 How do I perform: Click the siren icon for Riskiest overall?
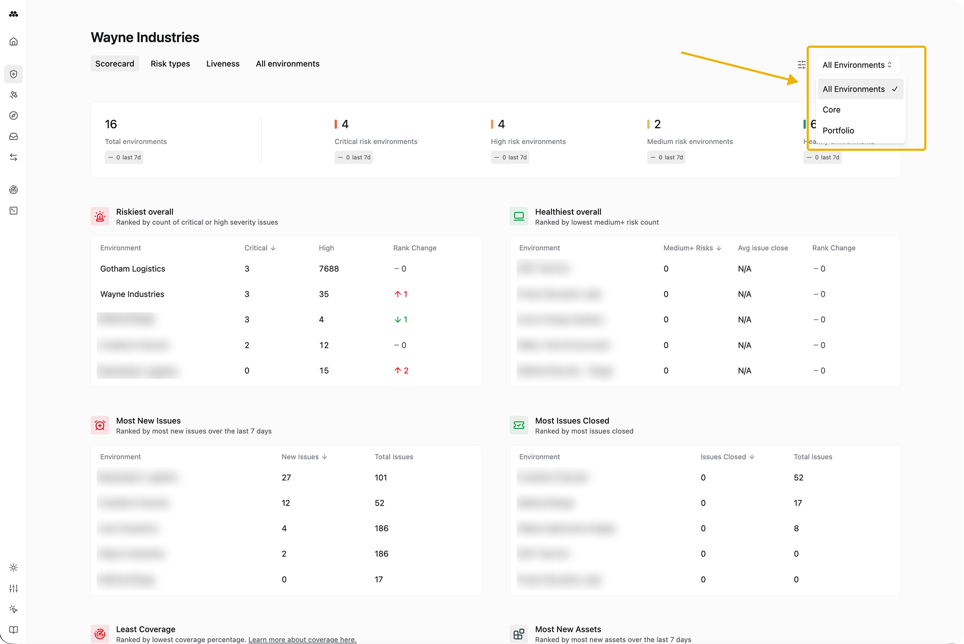(100, 217)
